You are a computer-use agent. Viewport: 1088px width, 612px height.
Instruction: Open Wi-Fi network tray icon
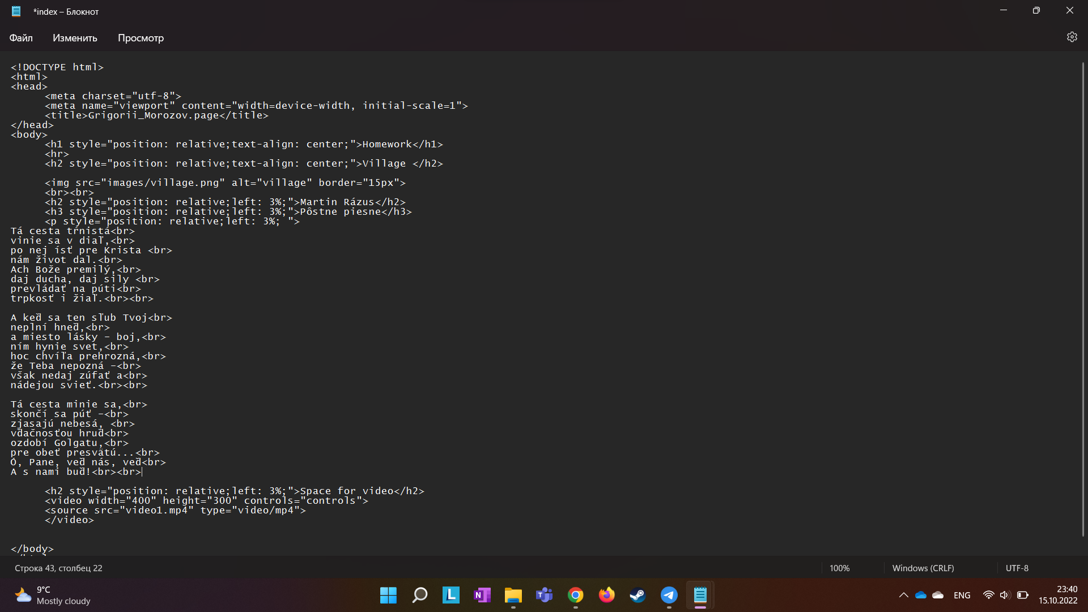(989, 595)
